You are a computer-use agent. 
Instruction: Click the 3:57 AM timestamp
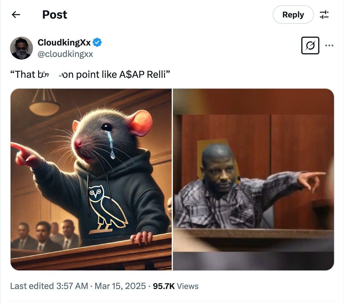72,286
